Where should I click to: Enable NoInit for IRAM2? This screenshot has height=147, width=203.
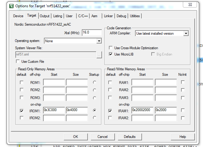click(x=183, y=118)
